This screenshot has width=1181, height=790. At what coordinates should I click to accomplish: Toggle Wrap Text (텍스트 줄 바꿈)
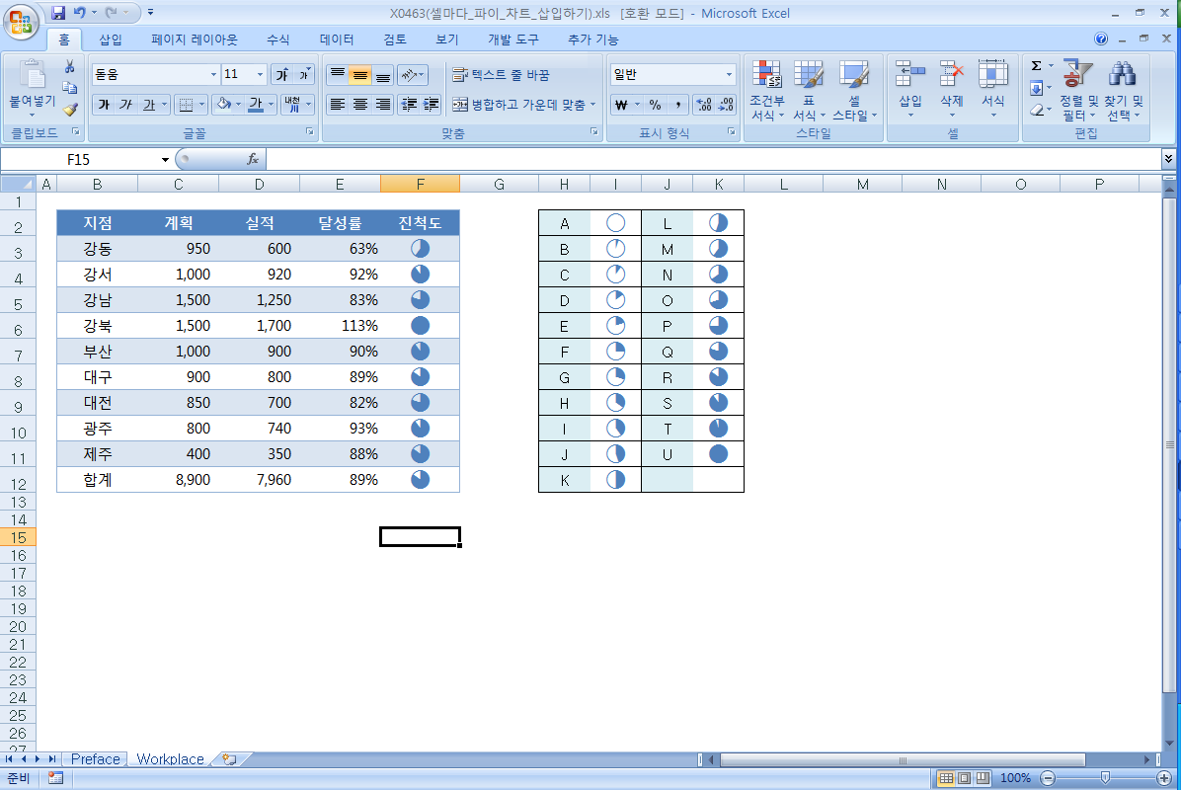tap(501, 75)
